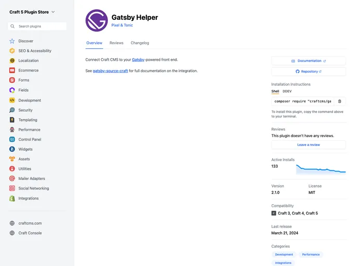This screenshot has width=357, height=266.
Task: Click the Development code icon
Action: click(x=12, y=100)
